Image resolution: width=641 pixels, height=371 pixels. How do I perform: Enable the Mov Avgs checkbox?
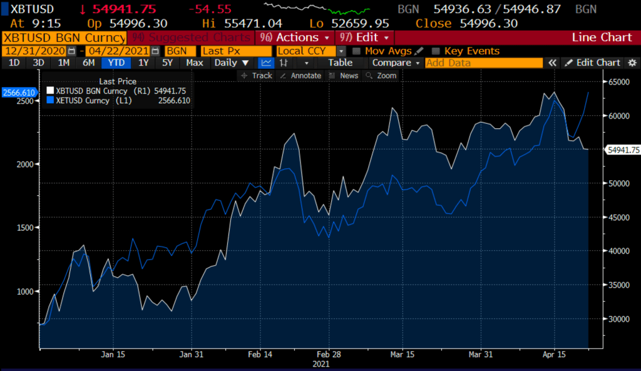pos(356,51)
